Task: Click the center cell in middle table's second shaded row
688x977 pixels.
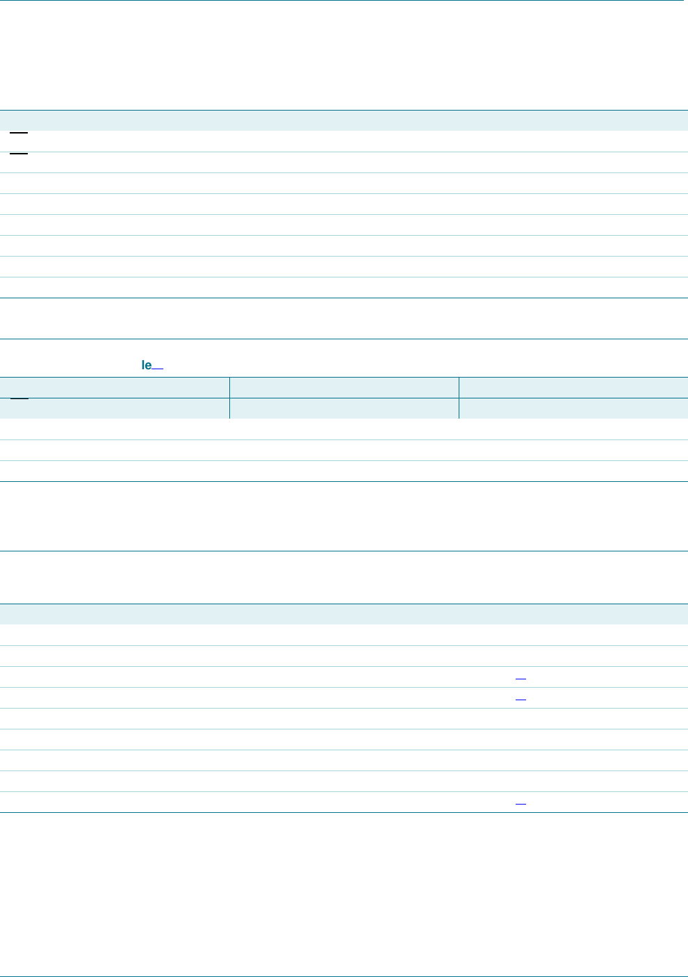Action: (x=344, y=408)
